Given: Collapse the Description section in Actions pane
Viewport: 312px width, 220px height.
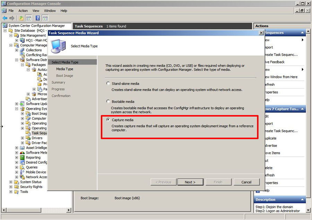Looking at the screenshot, I should coord(302,200).
